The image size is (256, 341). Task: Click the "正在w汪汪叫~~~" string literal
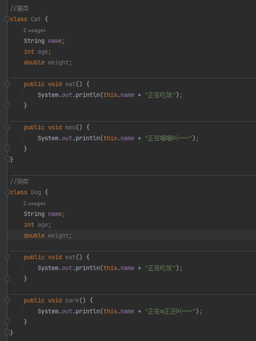pyautogui.click(x=170, y=312)
